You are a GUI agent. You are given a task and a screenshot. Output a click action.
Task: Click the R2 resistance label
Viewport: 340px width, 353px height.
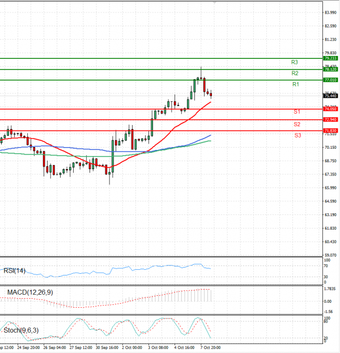pos(295,73)
